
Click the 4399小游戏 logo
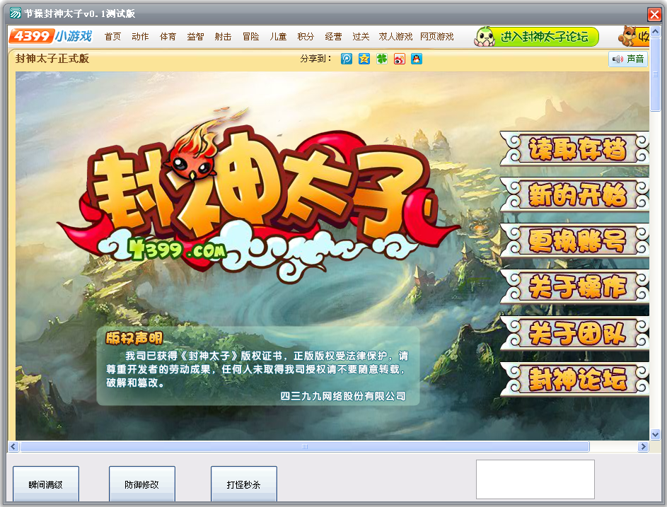click(51, 36)
